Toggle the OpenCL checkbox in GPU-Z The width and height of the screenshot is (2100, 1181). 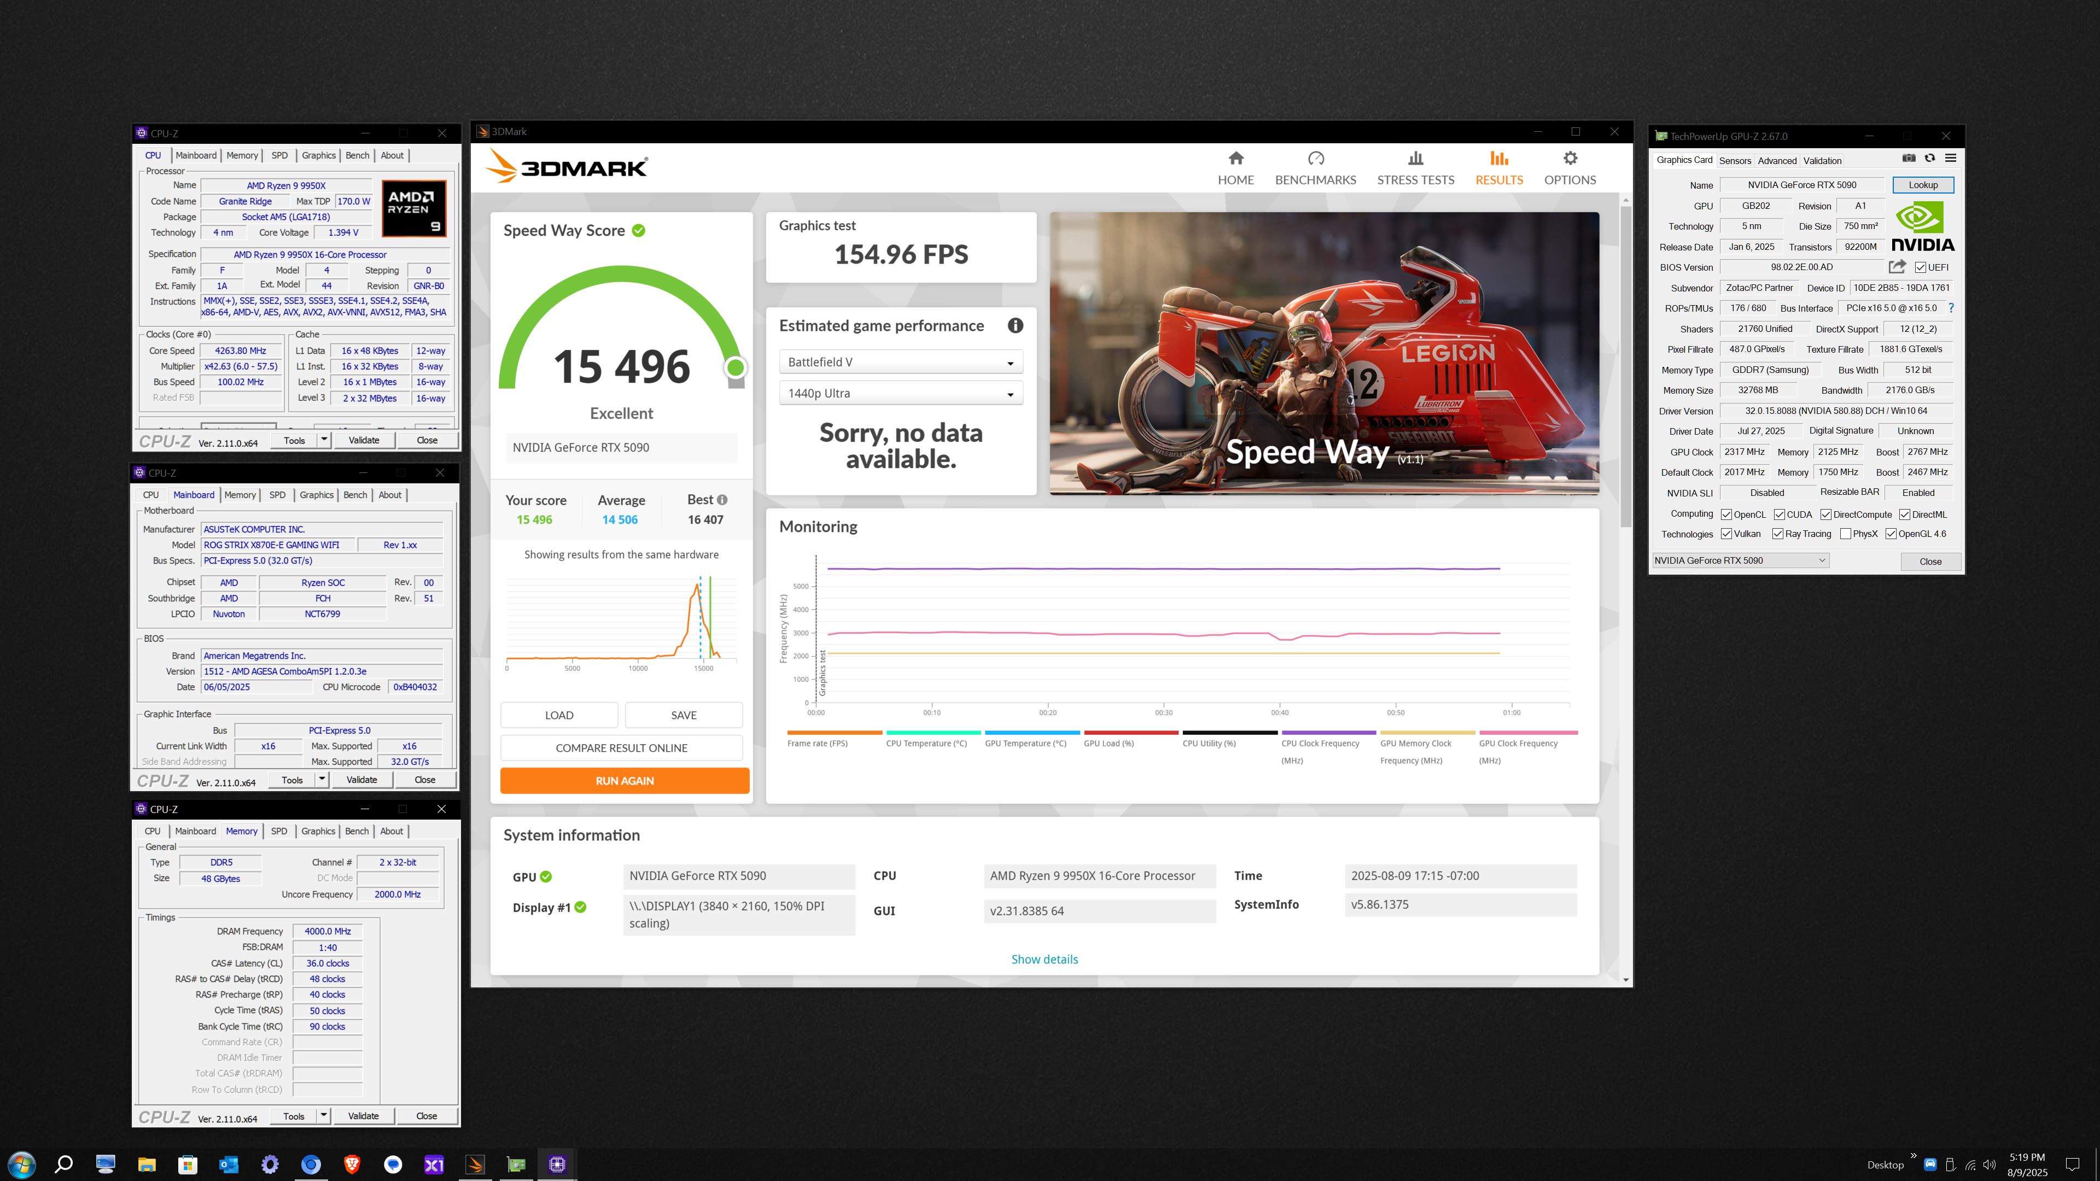[x=1726, y=515]
